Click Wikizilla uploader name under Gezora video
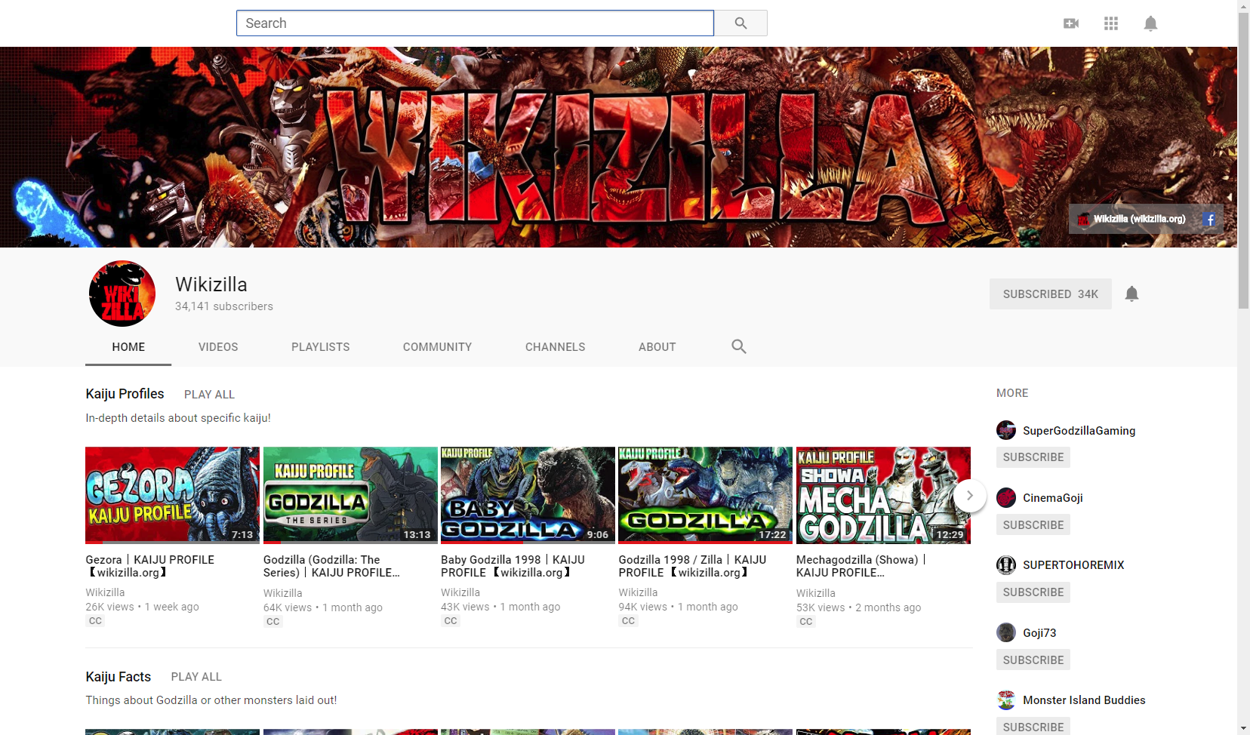This screenshot has width=1250, height=735. pos(105,592)
